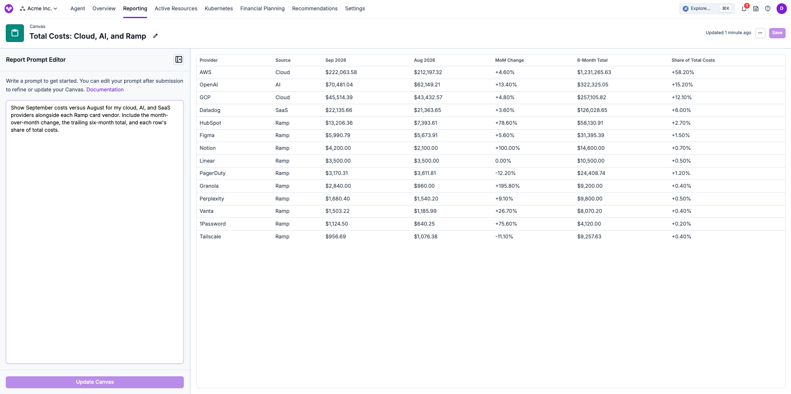Screen dimensions: 791x394
Task: Select the Reporting tab
Action: (x=135, y=8)
